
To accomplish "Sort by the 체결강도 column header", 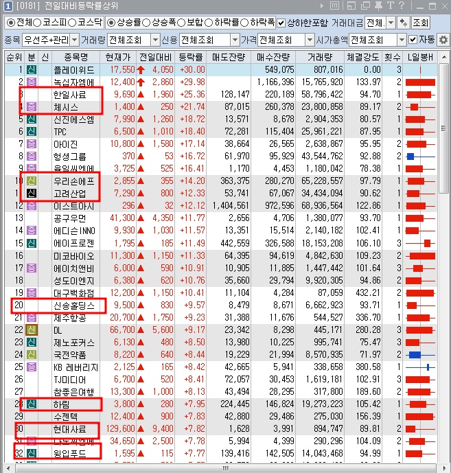I will 362,57.
